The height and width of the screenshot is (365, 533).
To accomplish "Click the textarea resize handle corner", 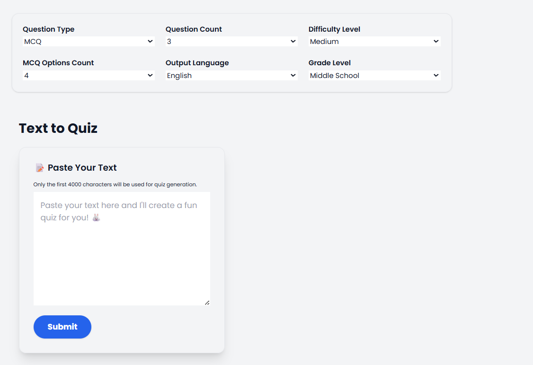I will click(207, 303).
